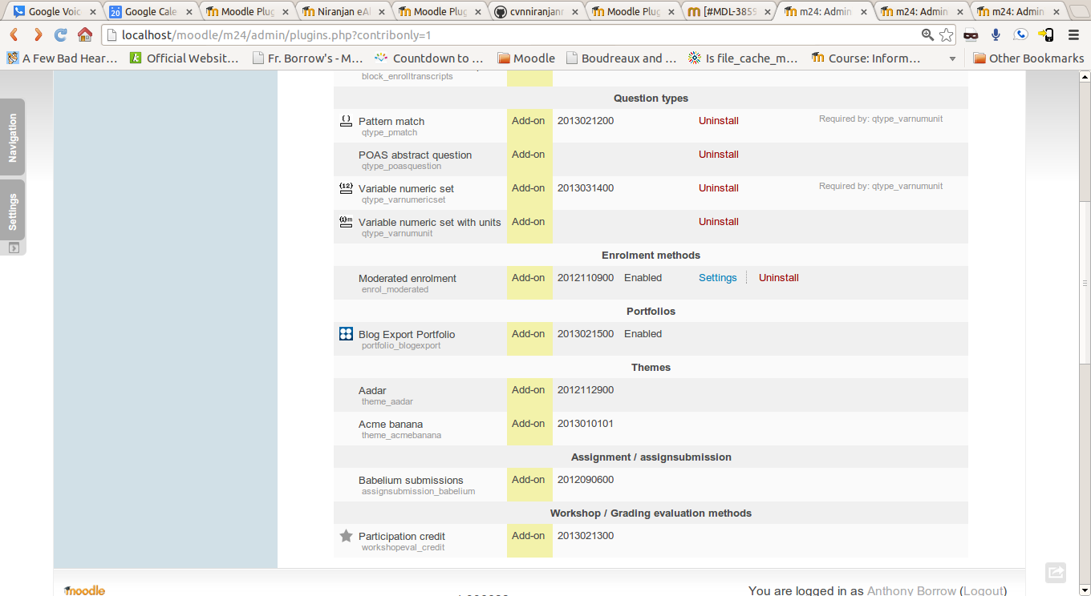Open Settings for Moderated enrolment
This screenshot has height=596, width=1091.
tap(718, 278)
